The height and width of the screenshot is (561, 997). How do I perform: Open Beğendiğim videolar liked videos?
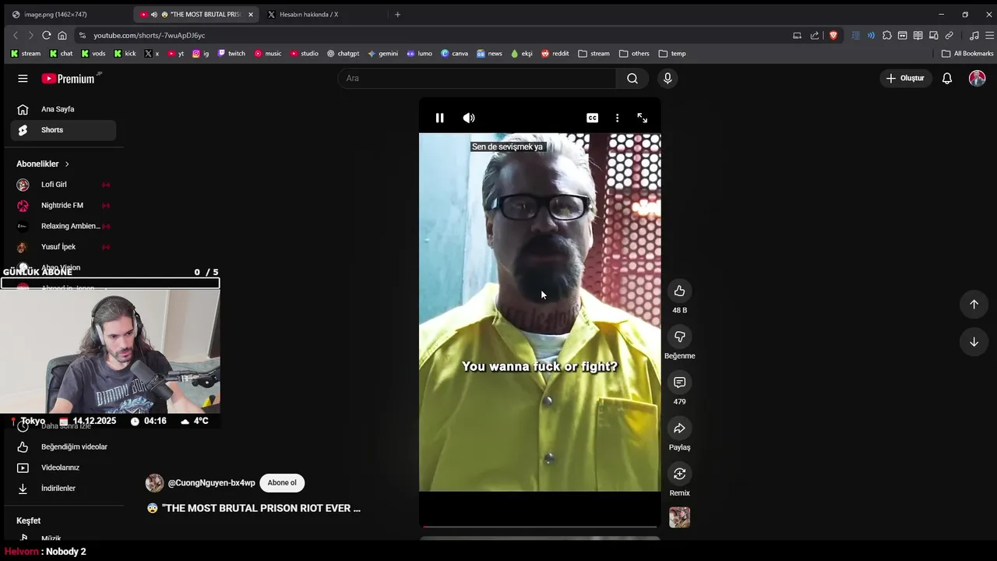pos(63,446)
